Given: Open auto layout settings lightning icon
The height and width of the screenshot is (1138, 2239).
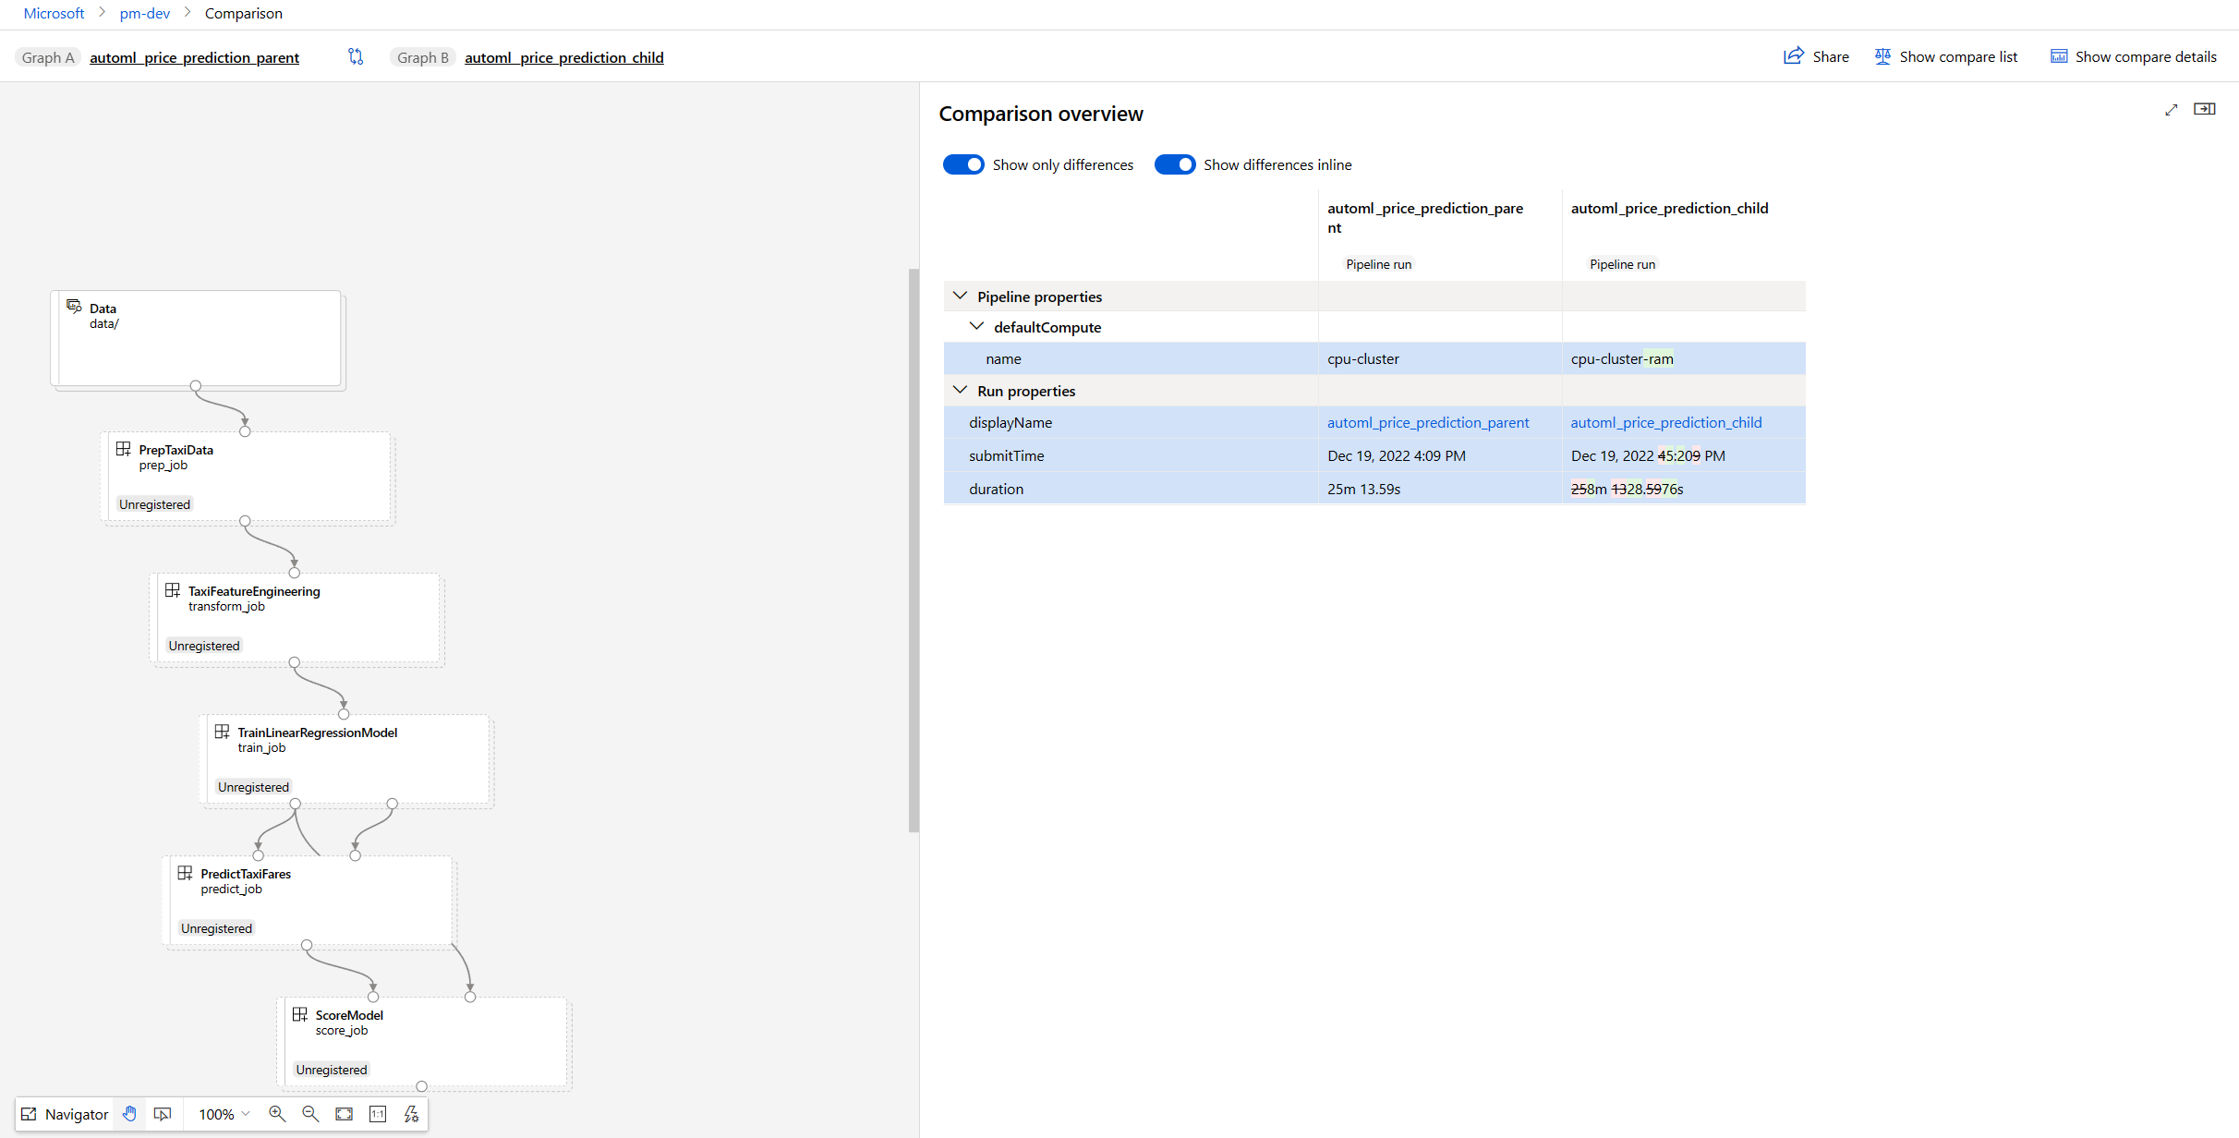Looking at the screenshot, I should pos(411,1114).
